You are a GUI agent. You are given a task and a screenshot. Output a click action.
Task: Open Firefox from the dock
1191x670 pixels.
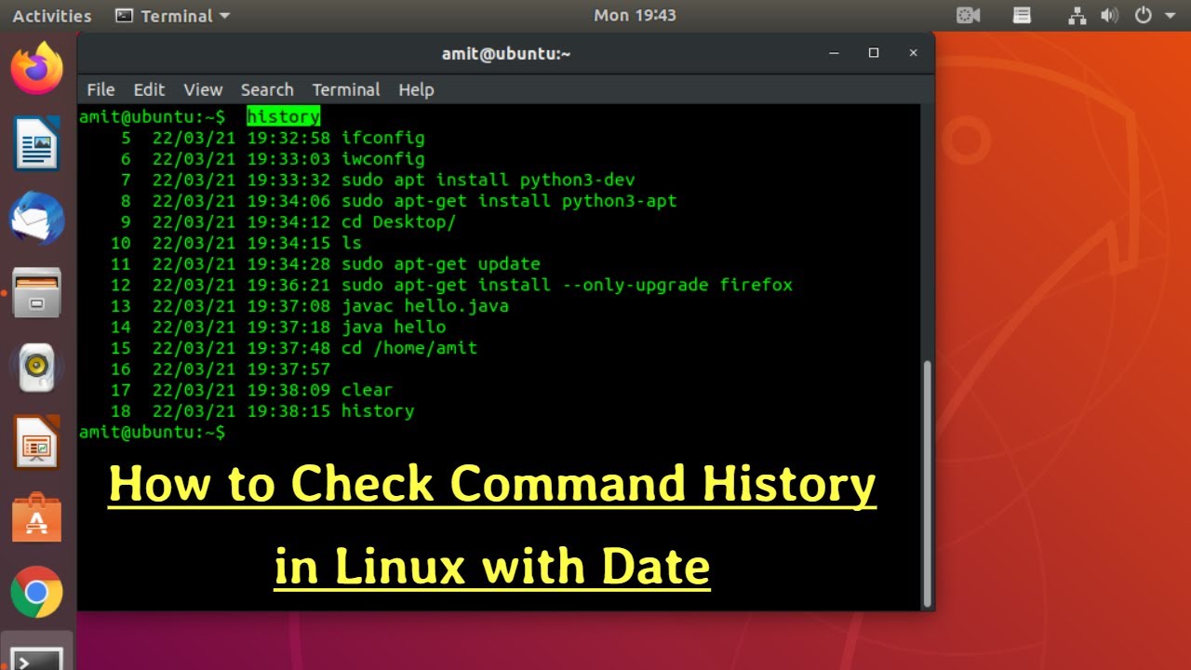37,68
